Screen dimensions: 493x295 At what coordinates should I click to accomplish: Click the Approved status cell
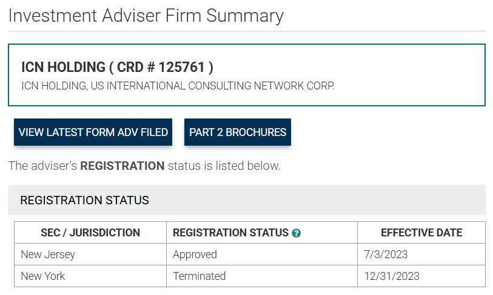(x=195, y=254)
